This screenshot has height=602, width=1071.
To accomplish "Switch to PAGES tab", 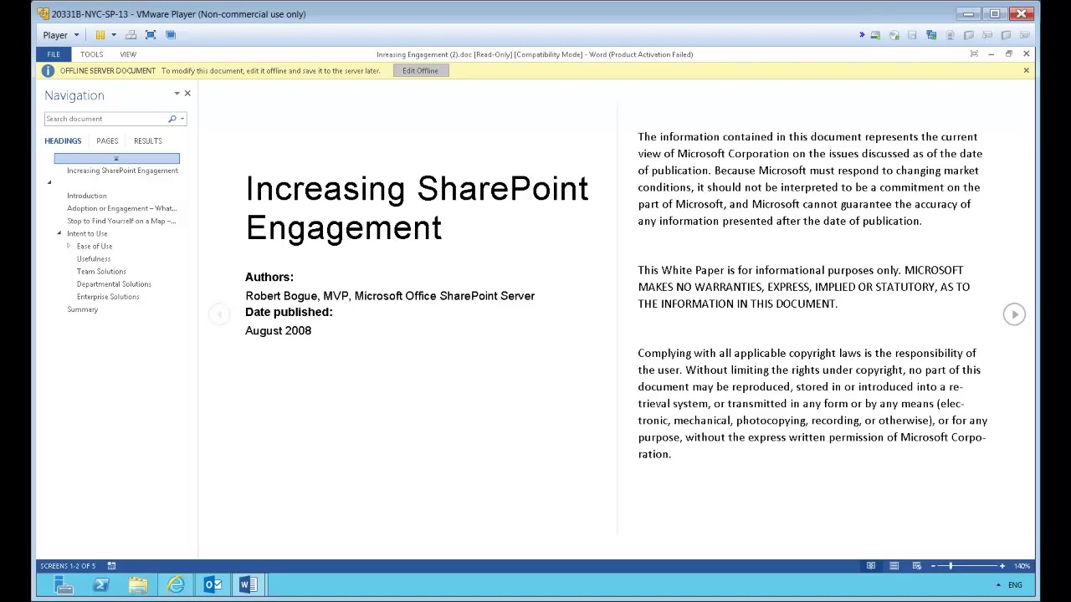I will [107, 141].
